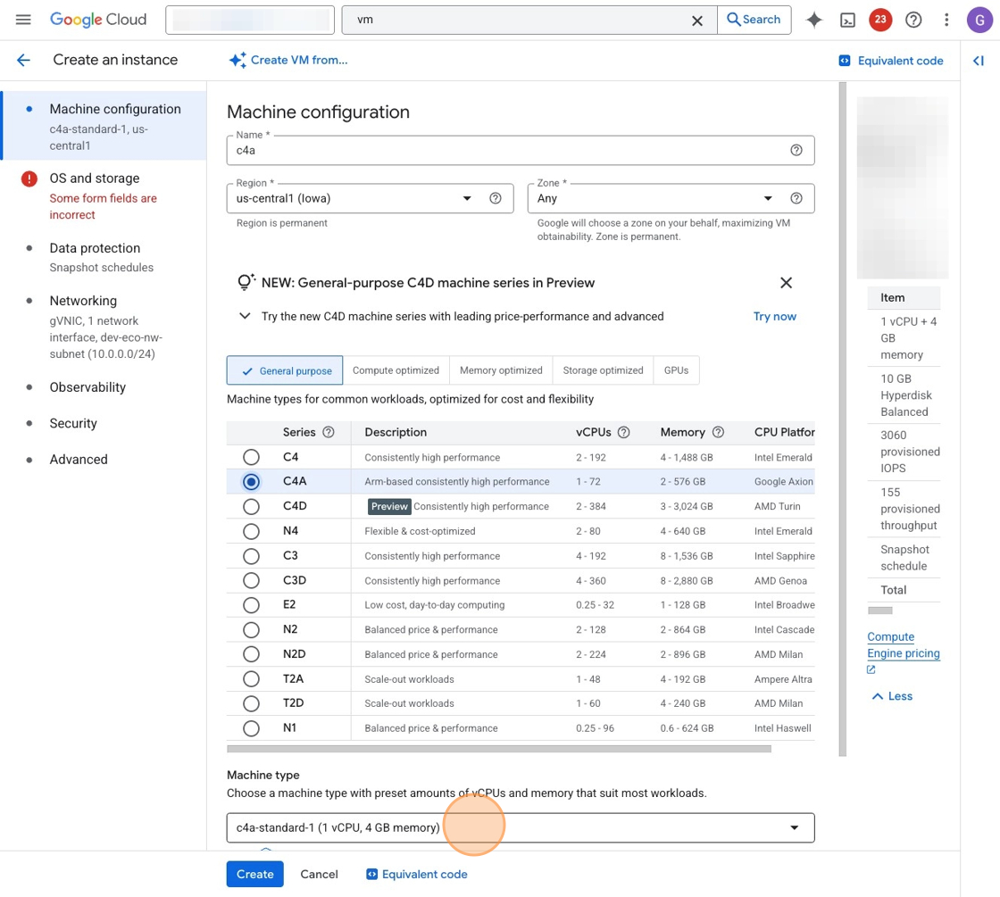Switch to Storage optimized tab

pyautogui.click(x=604, y=370)
